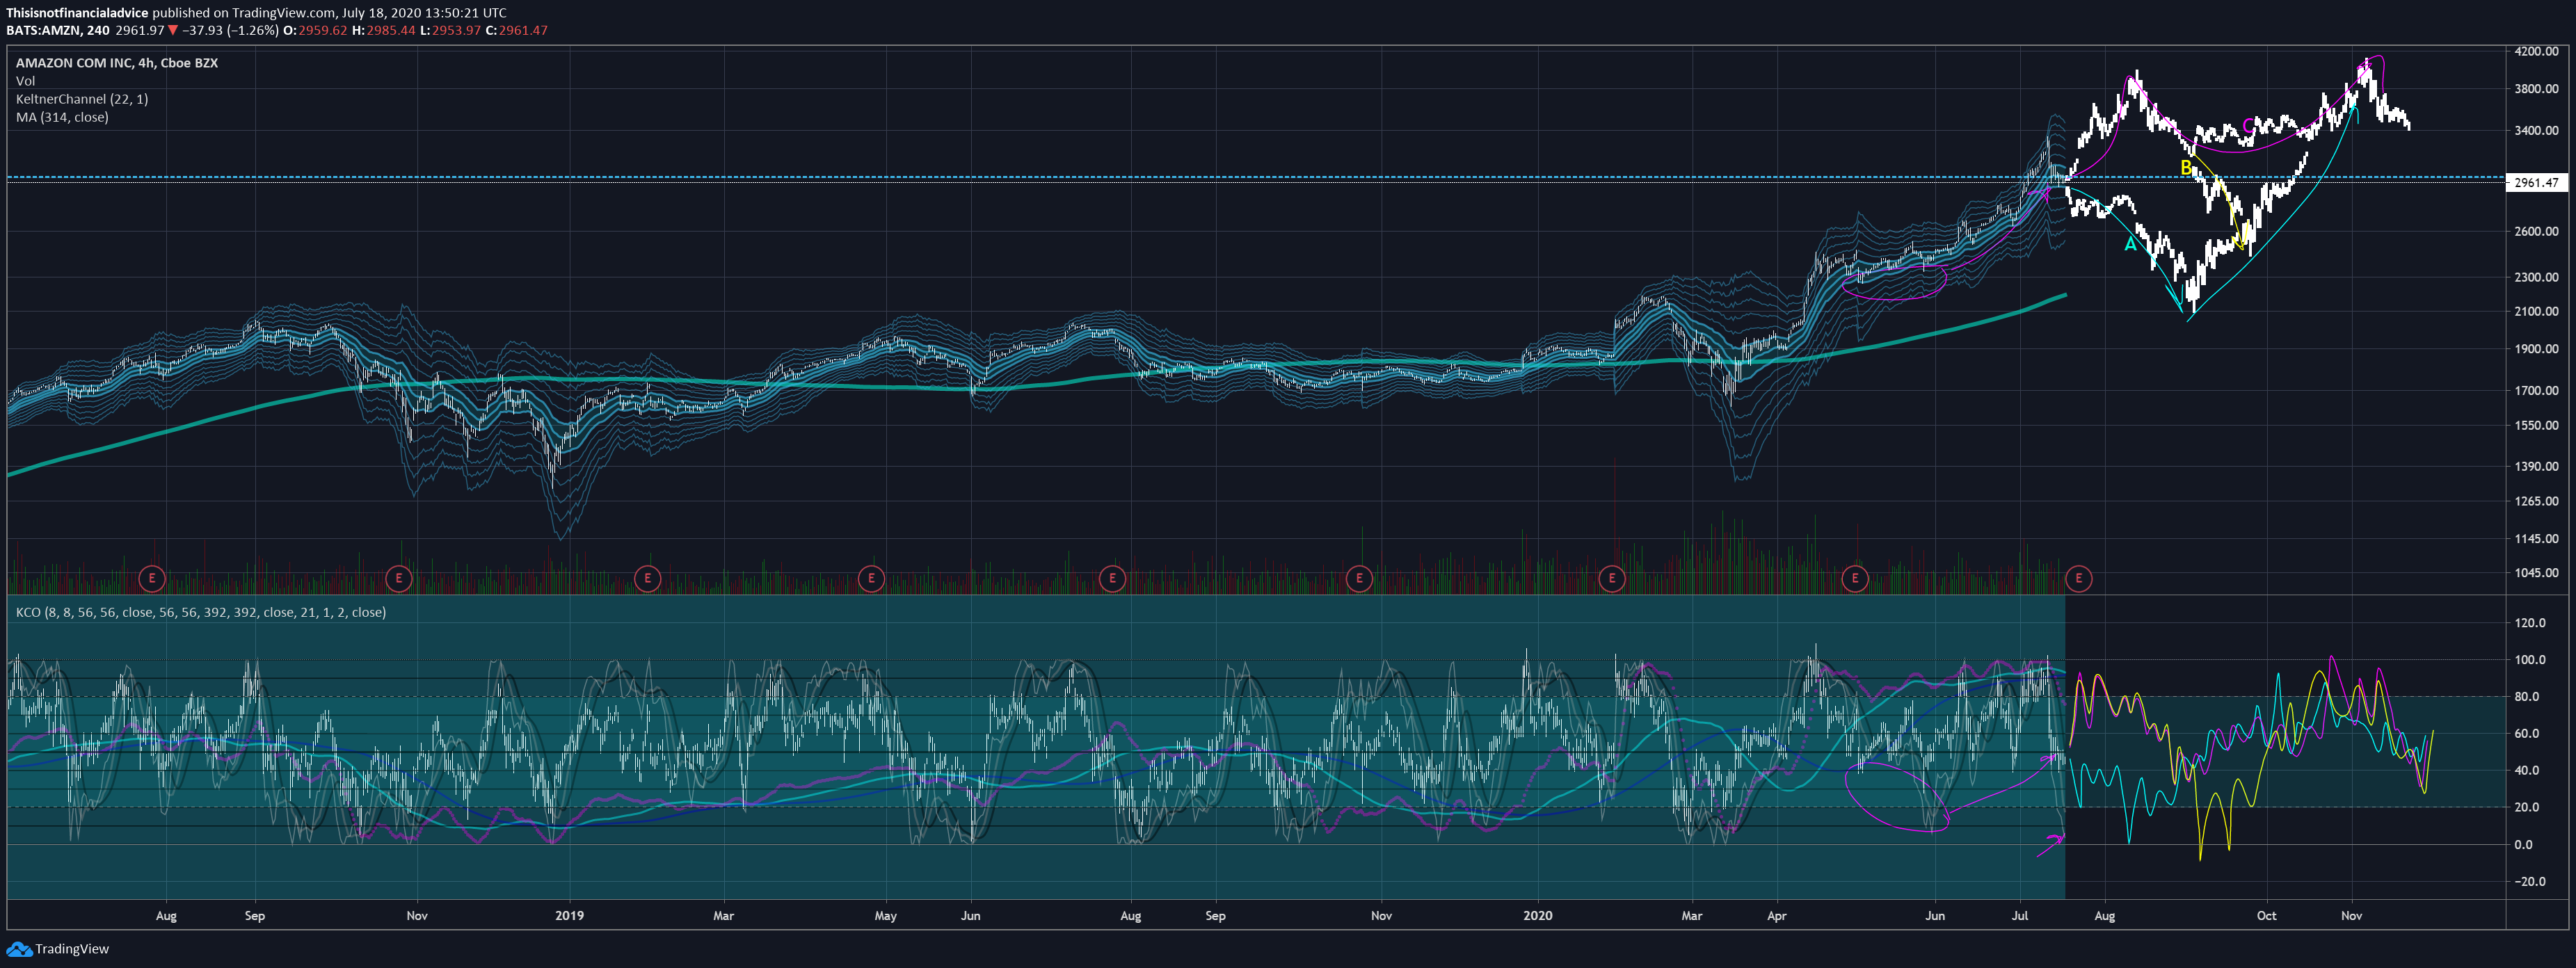Click the earnings marker E between Apr and Jun 2020
The width and height of the screenshot is (2576, 968).
(x=1855, y=578)
